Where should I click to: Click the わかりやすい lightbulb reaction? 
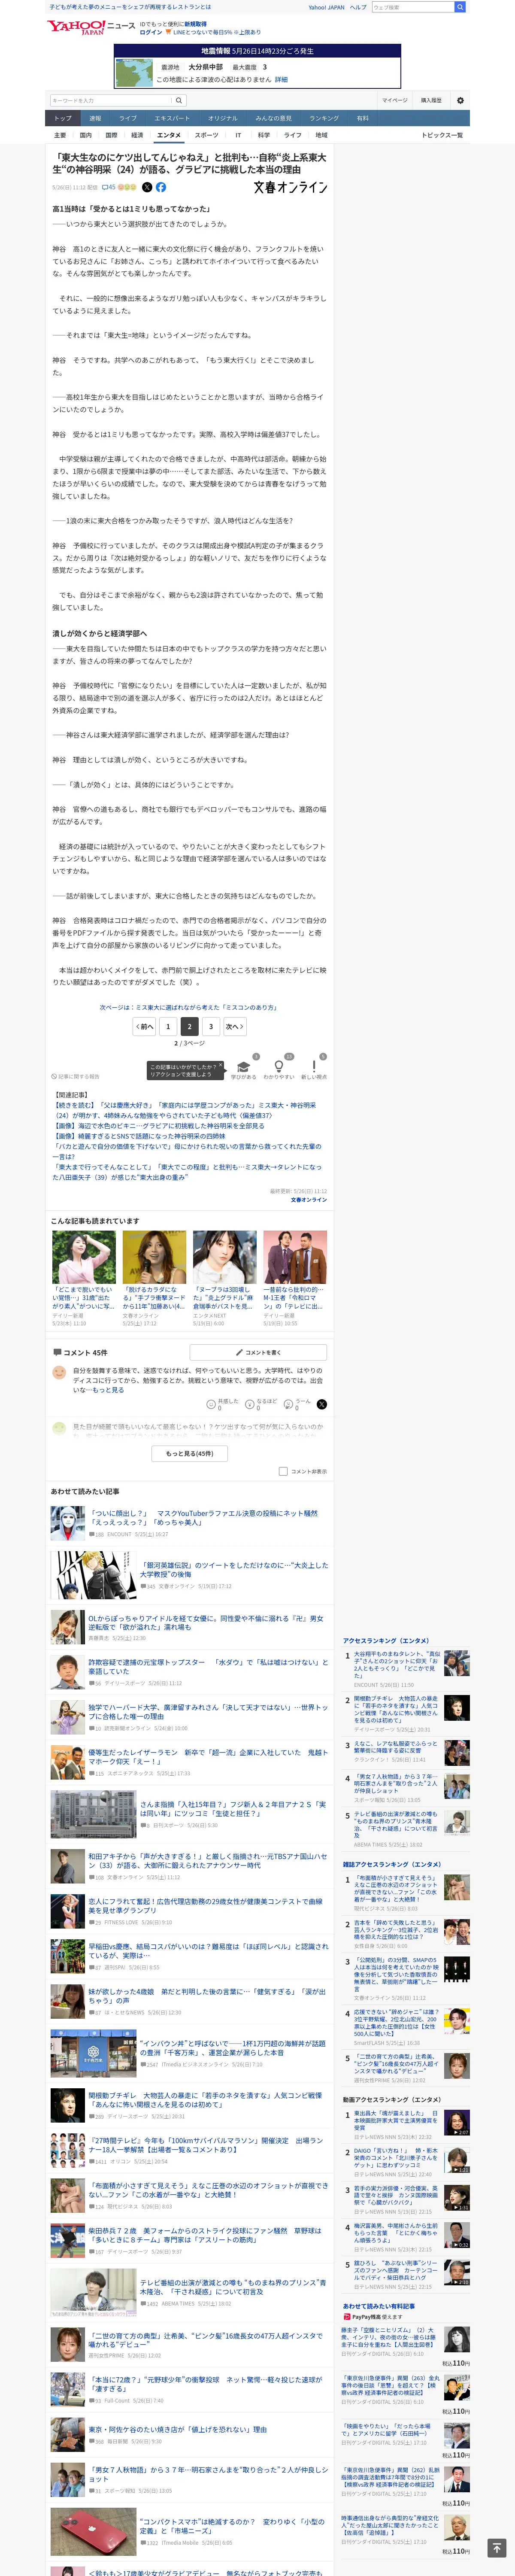pos(278,1067)
